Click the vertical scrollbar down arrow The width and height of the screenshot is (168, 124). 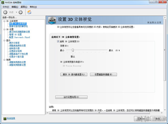[x=165, y=110]
